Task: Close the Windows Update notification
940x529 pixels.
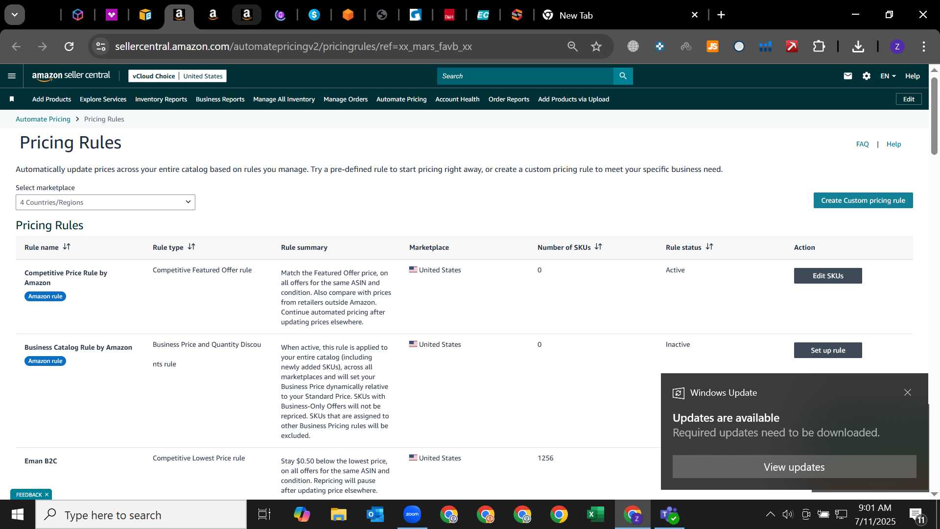Action: tap(908, 392)
